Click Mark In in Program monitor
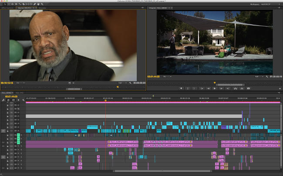This screenshot has height=176, width=283. pyautogui.click(x=188, y=88)
